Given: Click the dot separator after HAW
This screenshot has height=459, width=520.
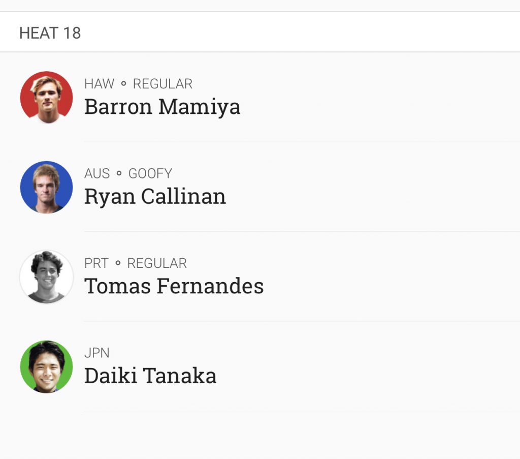Looking at the screenshot, I should click(x=124, y=84).
